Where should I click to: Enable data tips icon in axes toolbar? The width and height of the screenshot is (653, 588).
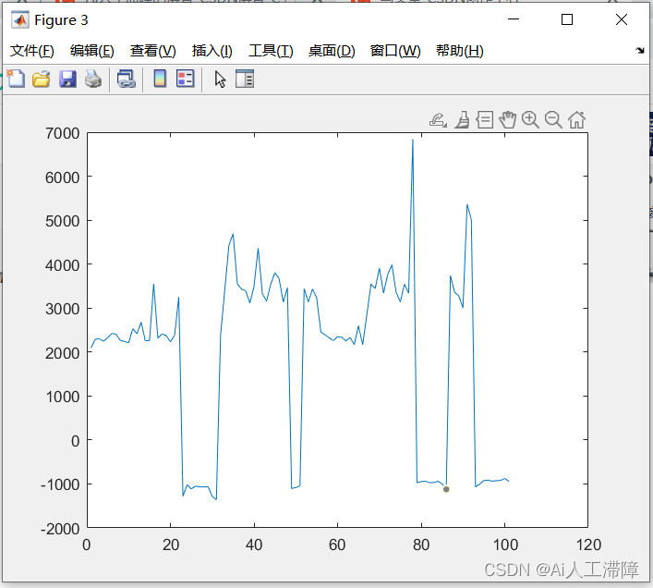[x=485, y=120]
